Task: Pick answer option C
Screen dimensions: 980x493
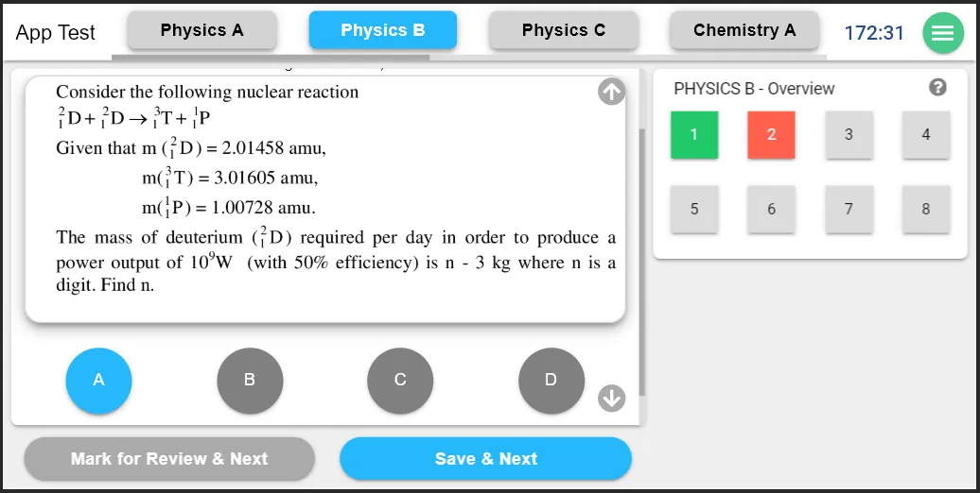Action: point(400,381)
